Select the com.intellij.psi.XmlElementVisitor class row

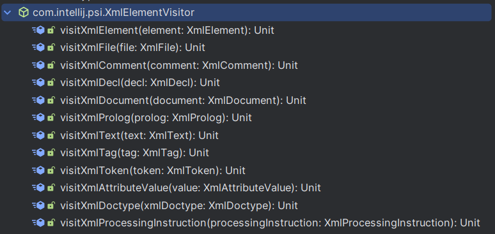[247, 13]
